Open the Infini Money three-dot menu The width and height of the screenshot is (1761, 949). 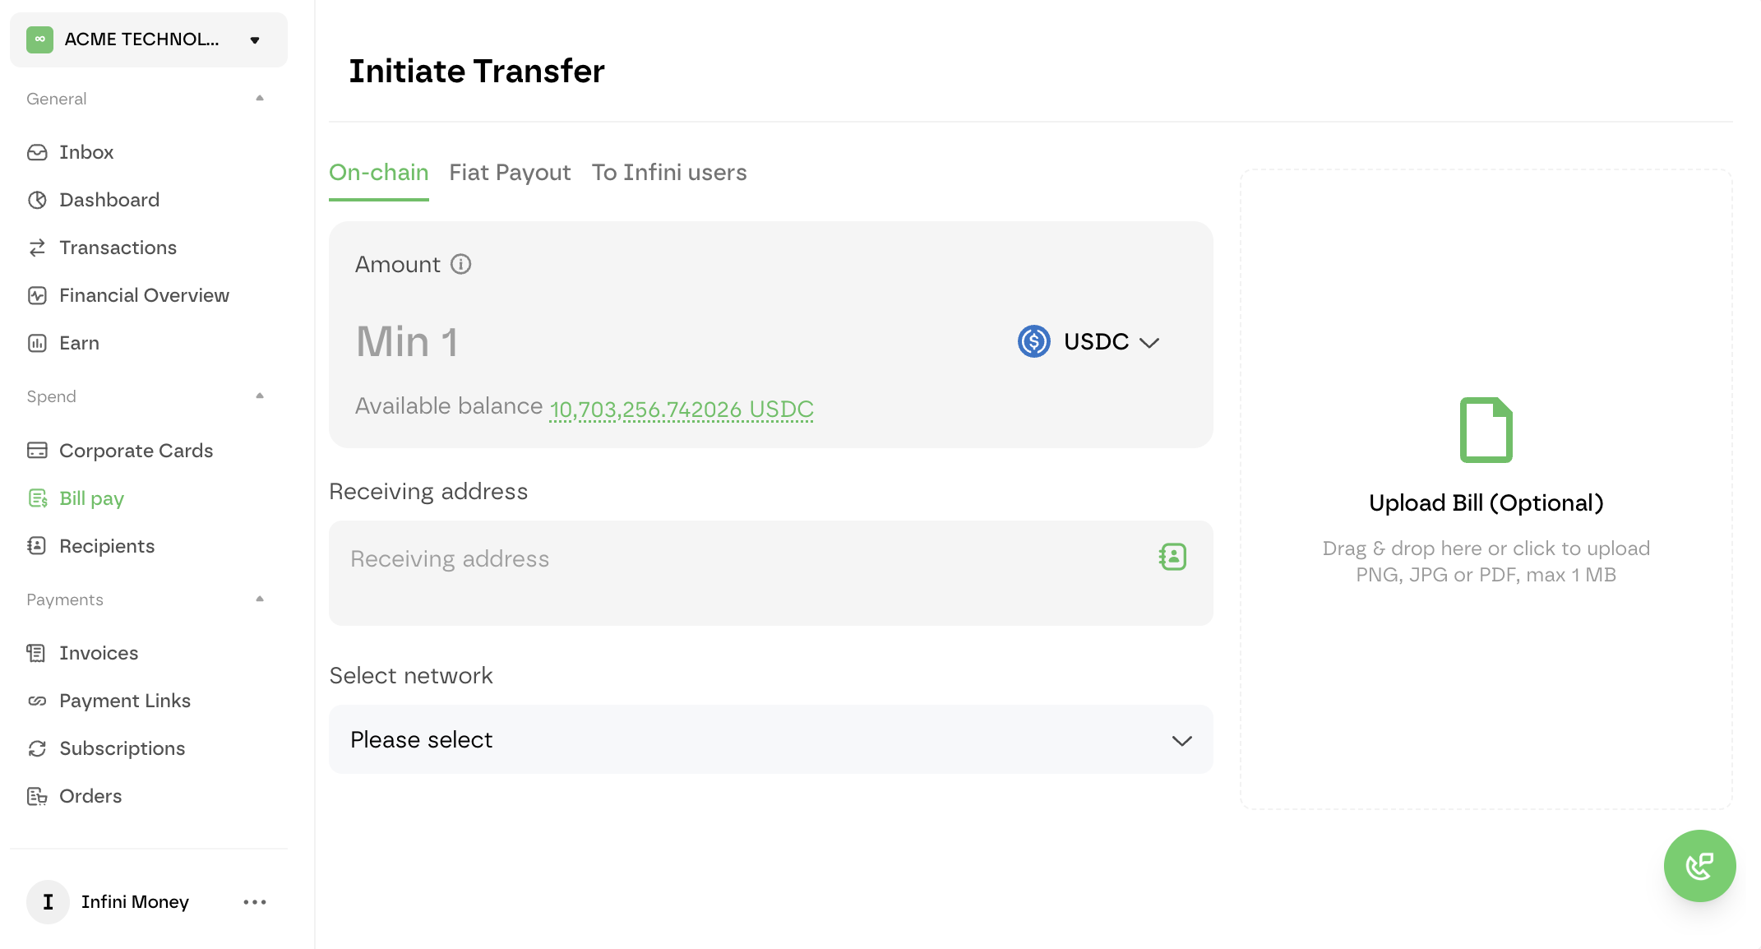(x=255, y=902)
